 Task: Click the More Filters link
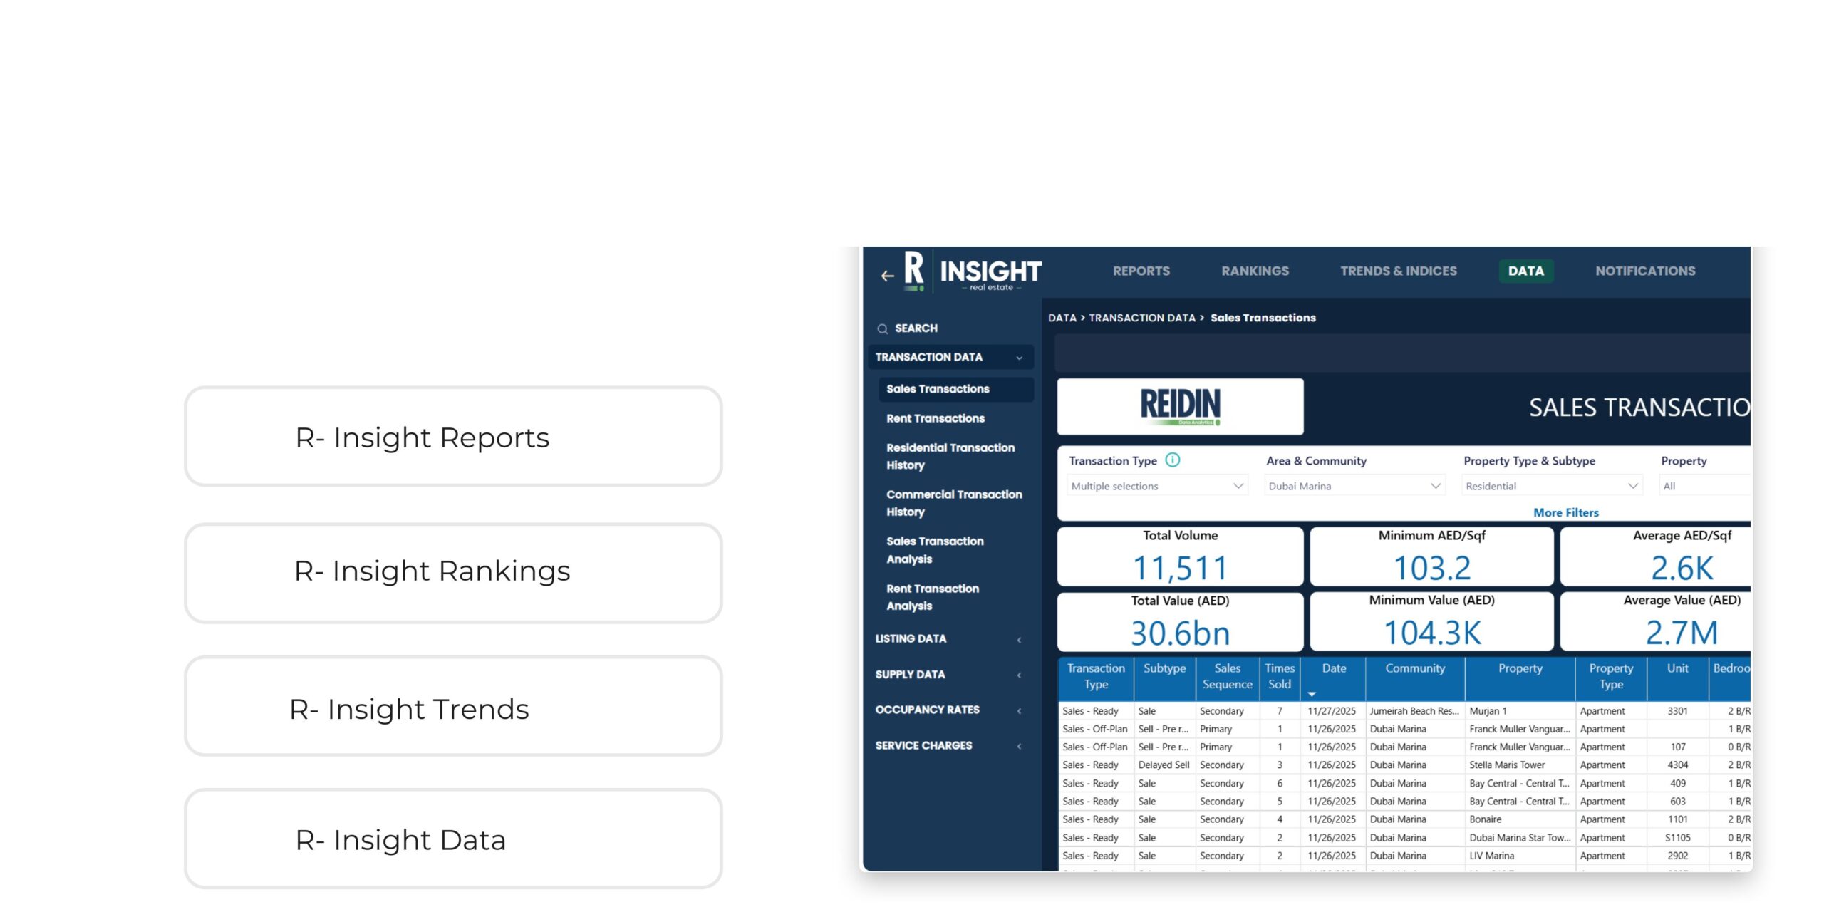(1566, 512)
